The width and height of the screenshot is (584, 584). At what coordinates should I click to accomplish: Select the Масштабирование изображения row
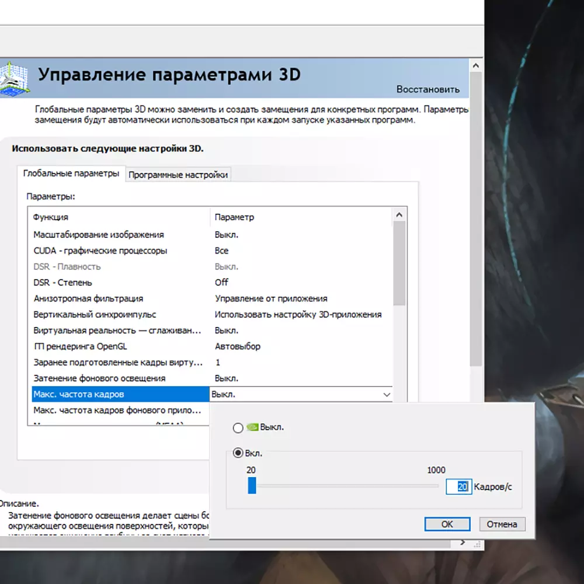click(212, 235)
